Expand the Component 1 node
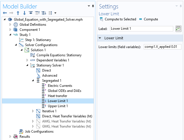Viewport: 184px width, 140px height. point(10,29)
